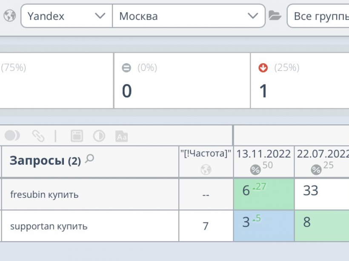Screen dimensions: 349x261
Task: Filter by dropped positions (25%) tile
Action: tap(300, 80)
